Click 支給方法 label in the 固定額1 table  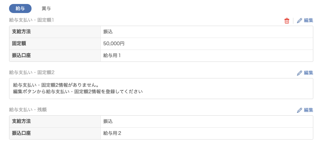click(21, 32)
